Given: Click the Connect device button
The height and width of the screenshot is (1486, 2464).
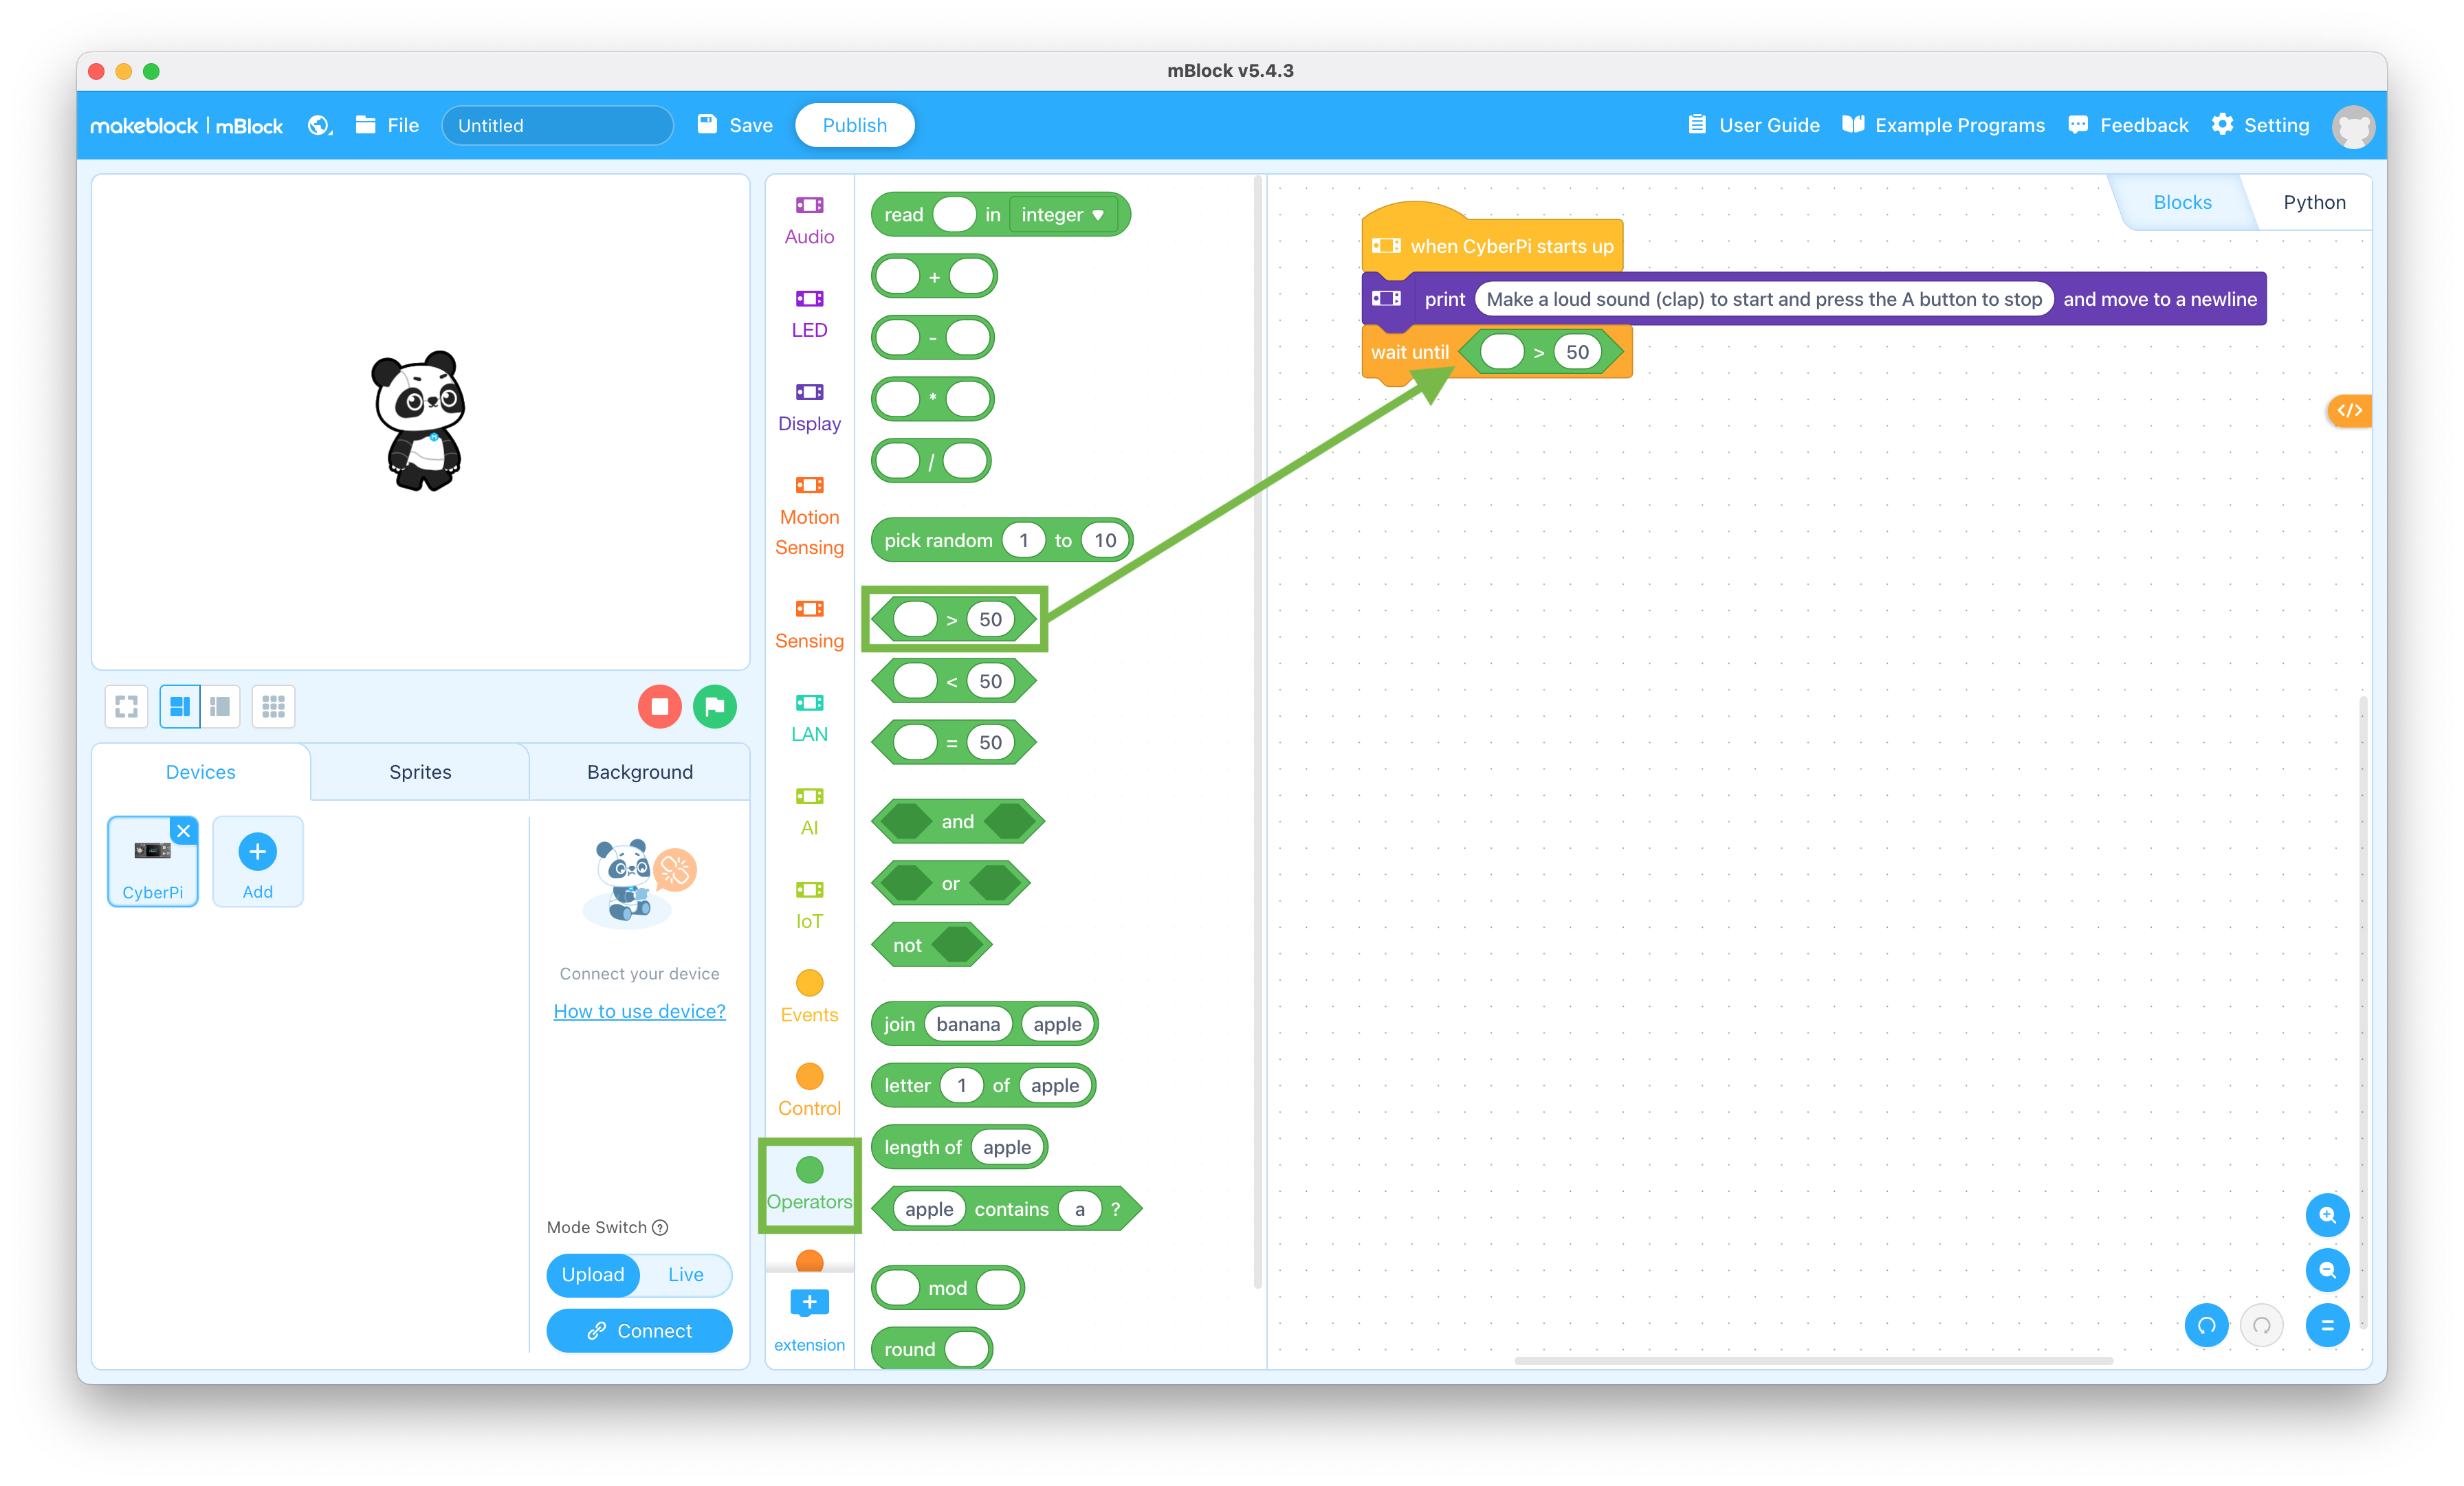Looking at the screenshot, I should click(x=639, y=1328).
